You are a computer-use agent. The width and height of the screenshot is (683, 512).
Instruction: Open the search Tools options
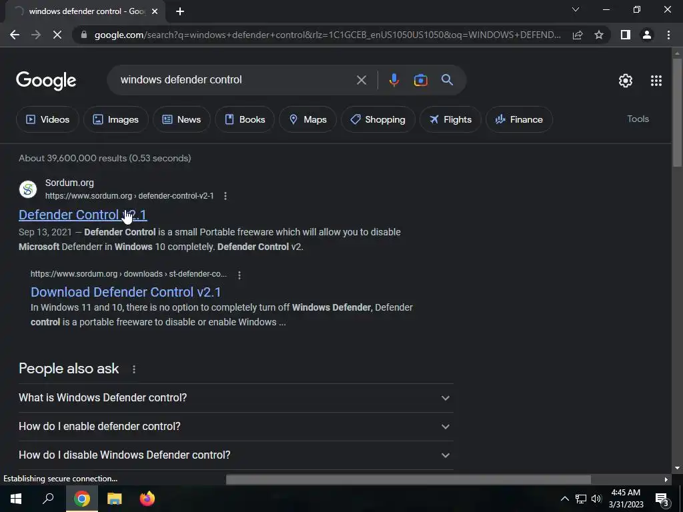click(638, 119)
